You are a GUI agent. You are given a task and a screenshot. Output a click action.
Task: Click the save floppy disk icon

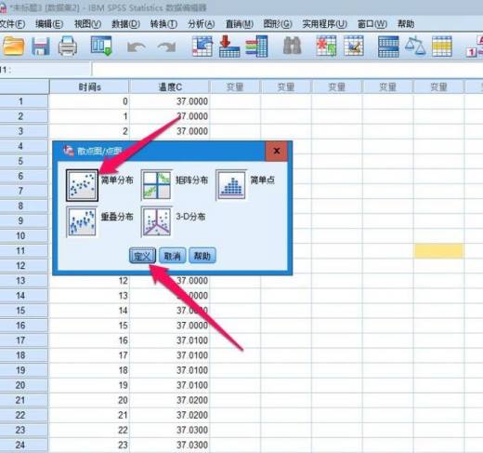(x=40, y=47)
